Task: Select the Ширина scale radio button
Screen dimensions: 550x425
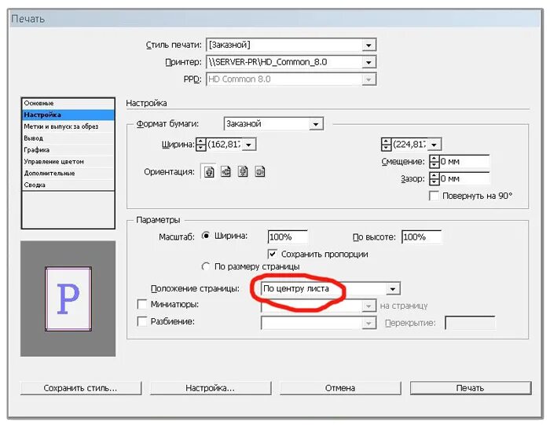Action: coord(206,236)
